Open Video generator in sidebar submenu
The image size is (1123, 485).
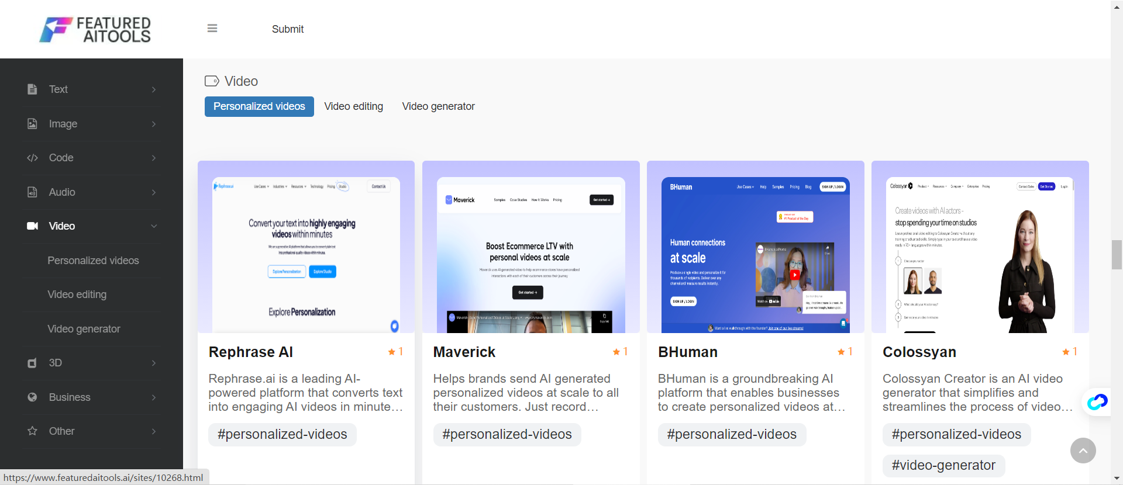click(x=84, y=329)
